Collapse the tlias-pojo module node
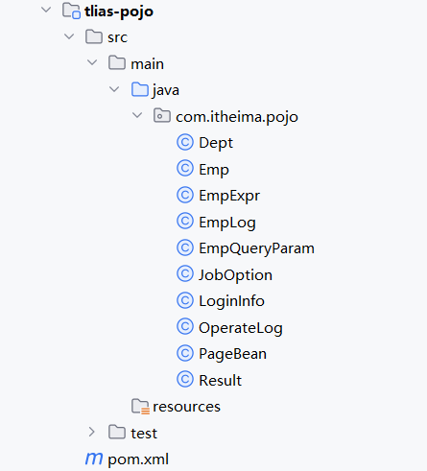Viewport: 427px width, 471px height. (x=46, y=10)
